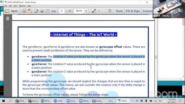This screenshot has height=104, width=185.
Task: Open the File menu
Action: coord(6,6)
